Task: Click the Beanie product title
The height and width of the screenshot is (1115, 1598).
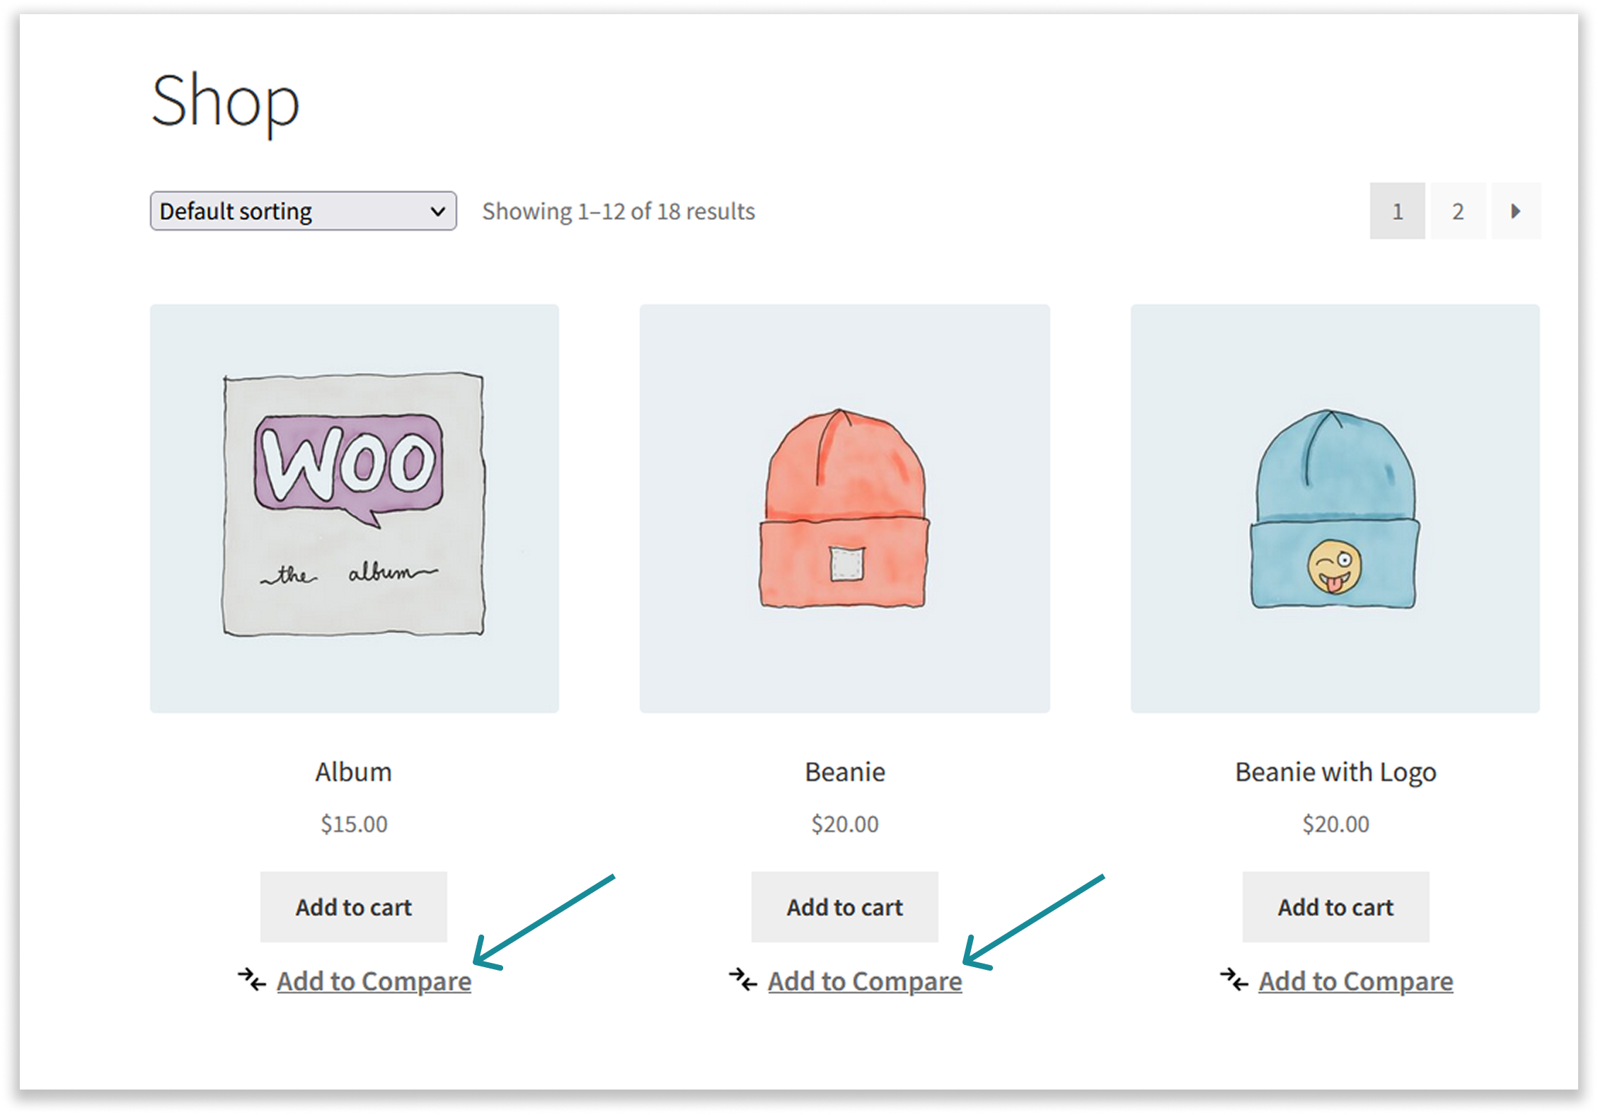Action: 844,772
